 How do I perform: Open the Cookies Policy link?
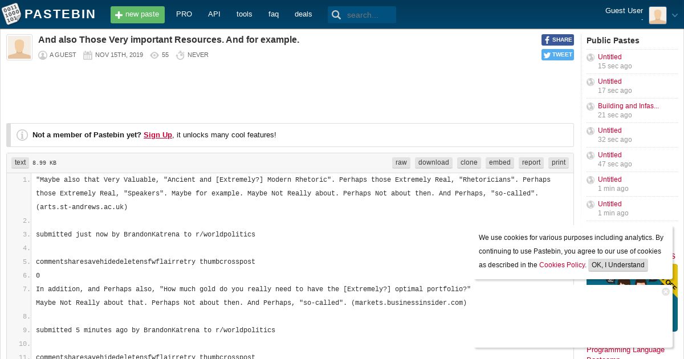(562, 265)
